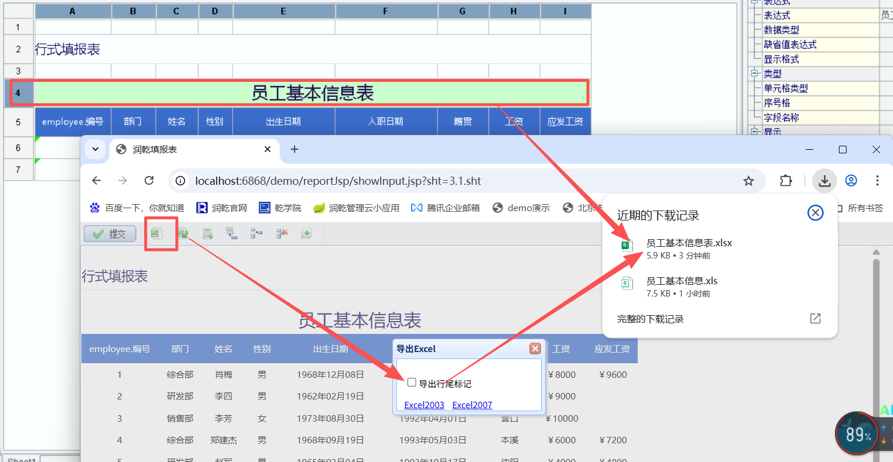The width and height of the screenshot is (893, 462).
Task: Collapse the 类型 property group
Action: pyautogui.click(x=754, y=74)
